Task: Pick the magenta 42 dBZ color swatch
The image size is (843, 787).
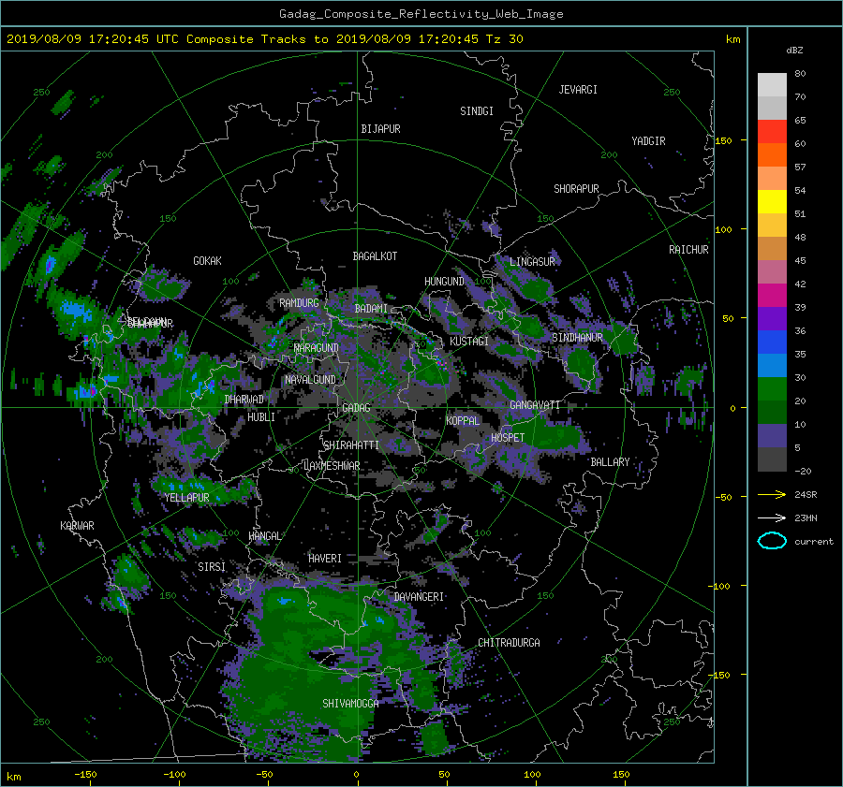Action: (x=772, y=295)
